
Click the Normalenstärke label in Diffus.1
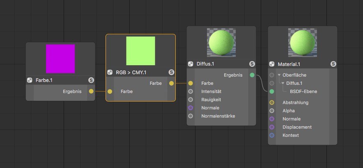click(x=218, y=116)
